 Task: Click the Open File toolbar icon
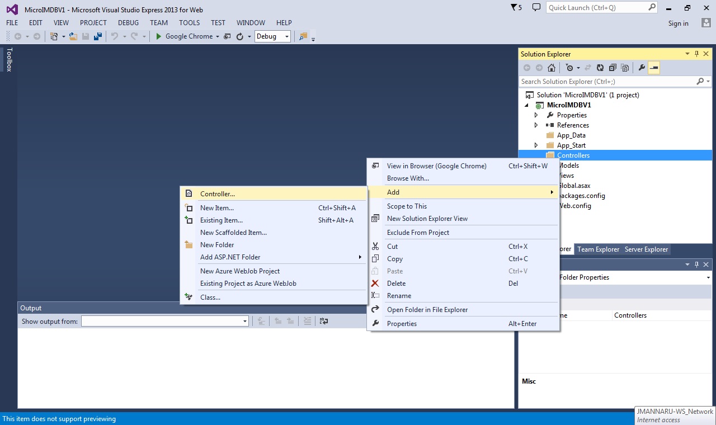73,36
